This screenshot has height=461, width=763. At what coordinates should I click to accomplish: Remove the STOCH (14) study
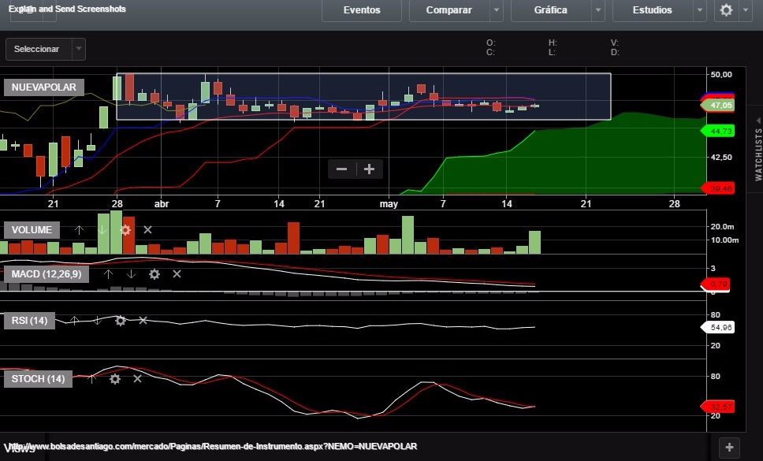(138, 379)
